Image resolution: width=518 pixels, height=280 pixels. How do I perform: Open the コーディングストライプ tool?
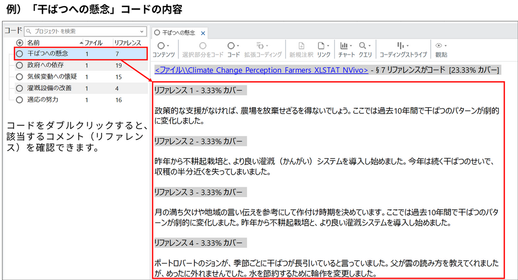tap(403, 46)
